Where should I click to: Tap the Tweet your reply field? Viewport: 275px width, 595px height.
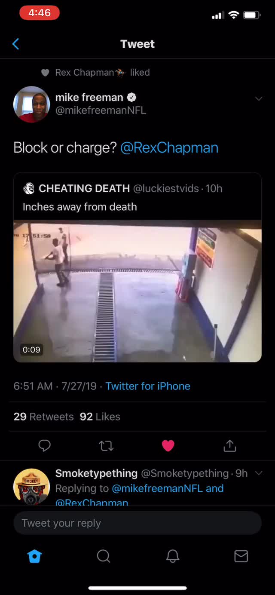point(137,523)
